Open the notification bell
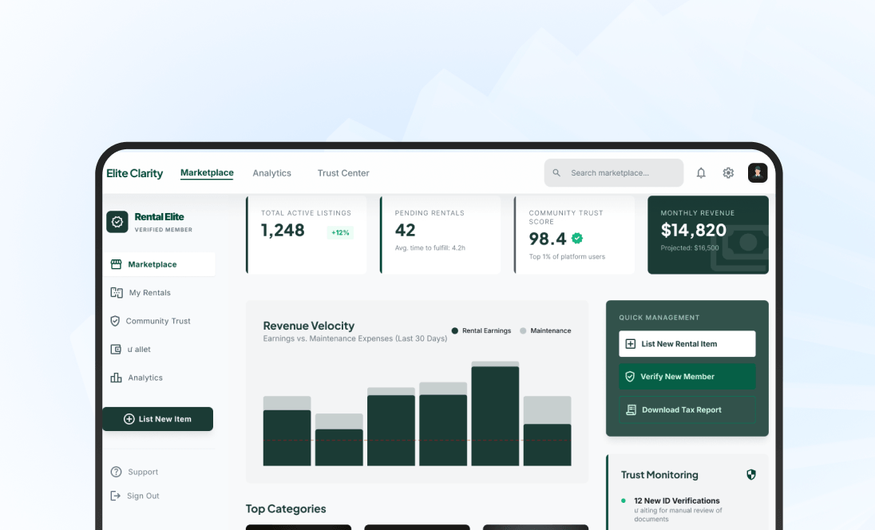 point(701,172)
